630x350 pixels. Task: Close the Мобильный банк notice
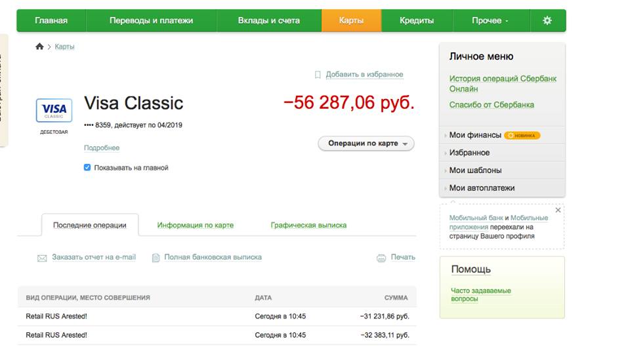558,210
